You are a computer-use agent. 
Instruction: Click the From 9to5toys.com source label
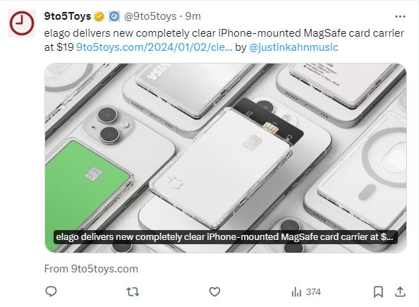91,269
